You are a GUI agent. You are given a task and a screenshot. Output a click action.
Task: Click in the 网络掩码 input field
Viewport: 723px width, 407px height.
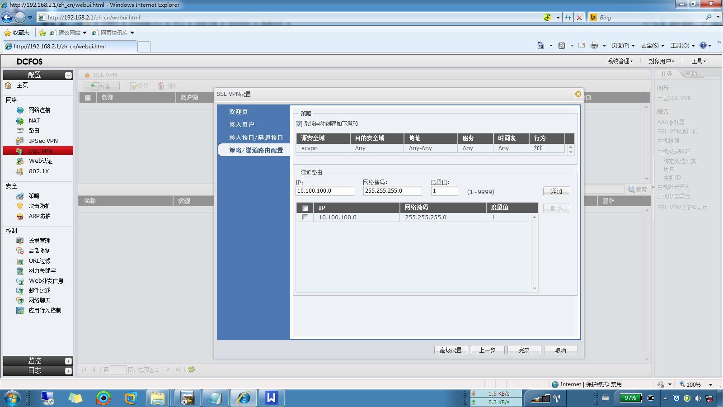(x=392, y=191)
